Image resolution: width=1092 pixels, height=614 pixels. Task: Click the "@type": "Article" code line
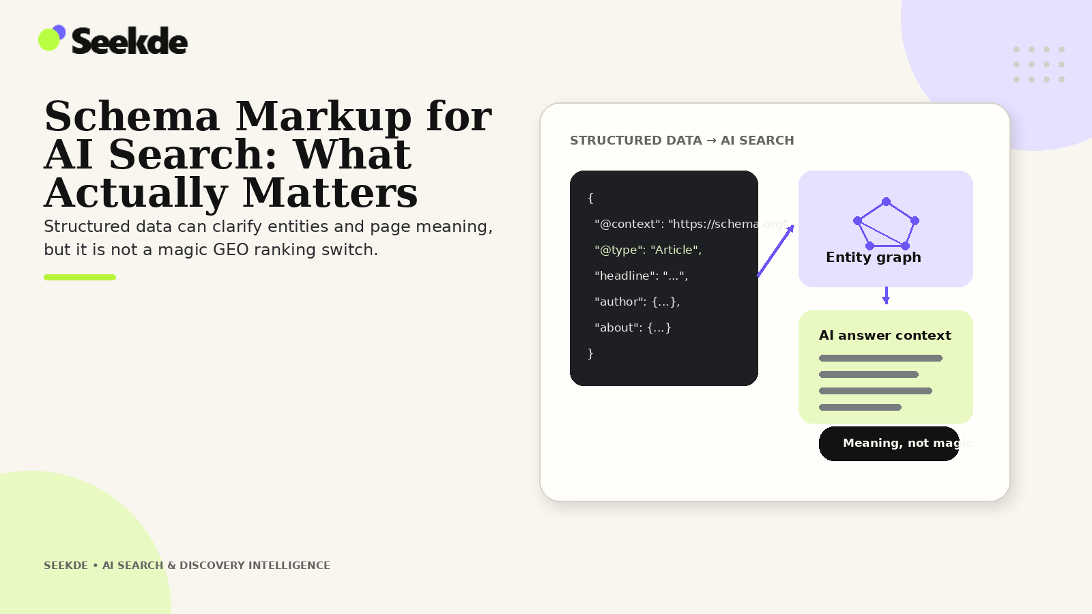coord(648,250)
